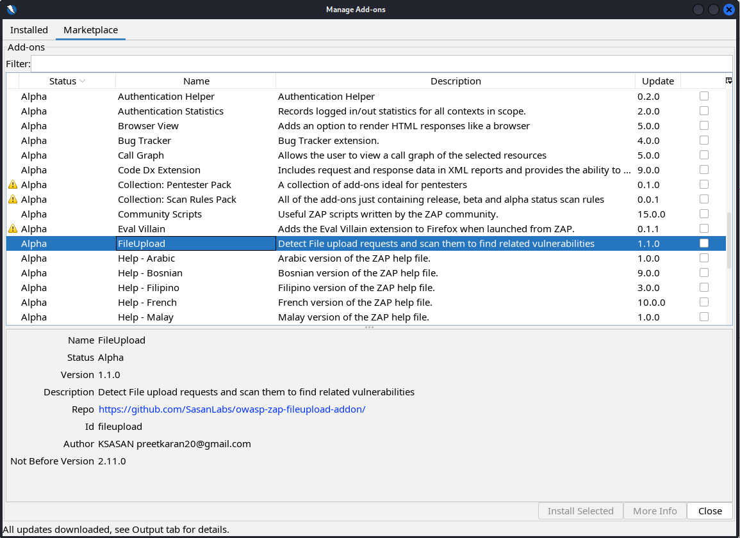Tick the Eval Villain checkbox
The image size is (740, 538).
[x=703, y=228]
